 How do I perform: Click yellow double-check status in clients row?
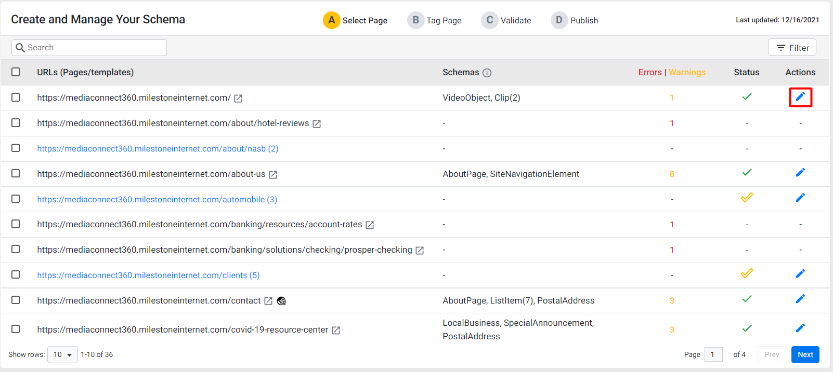click(747, 273)
